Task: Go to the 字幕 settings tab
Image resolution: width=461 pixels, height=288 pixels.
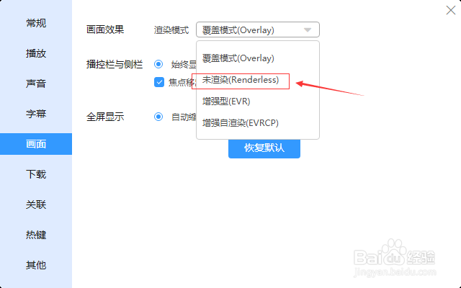Action: pos(36,114)
